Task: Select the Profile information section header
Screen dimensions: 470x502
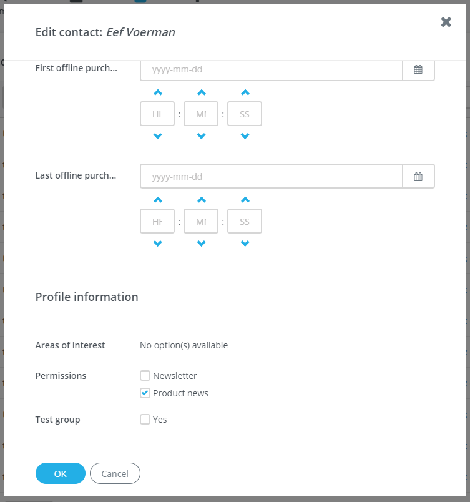Action: (x=87, y=297)
